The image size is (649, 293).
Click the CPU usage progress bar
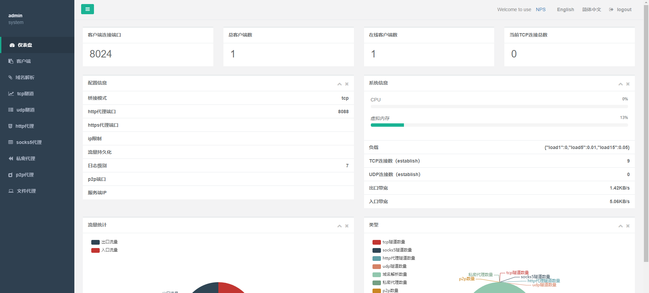(499, 106)
